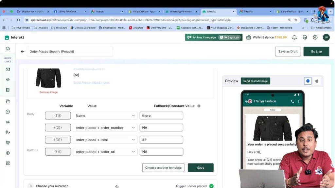Click fallback field containing '##'
335x188 pixels.
point(161,140)
